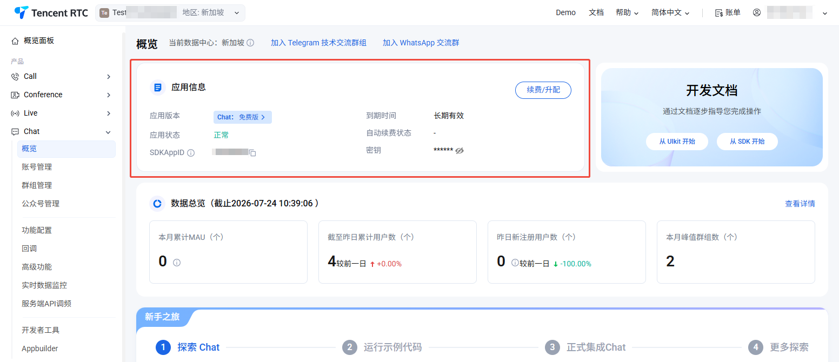This screenshot has height=362, width=839.
Task: Open 文档 in the top navigation
Action: click(596, 12)
